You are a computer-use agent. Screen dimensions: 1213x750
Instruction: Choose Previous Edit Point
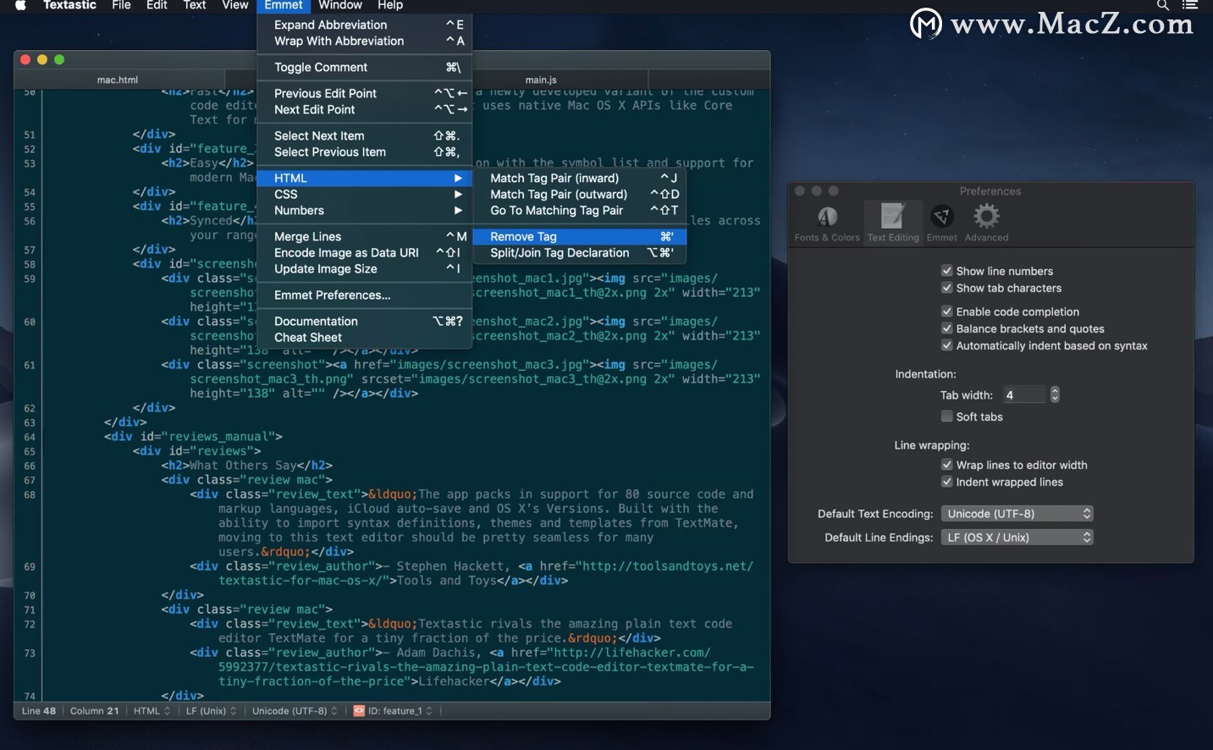tap(364, 94)
